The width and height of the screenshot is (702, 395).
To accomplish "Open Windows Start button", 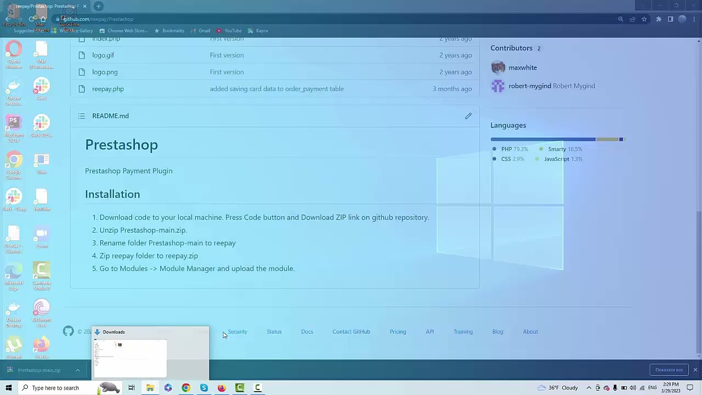I will [x=8, y=388].
